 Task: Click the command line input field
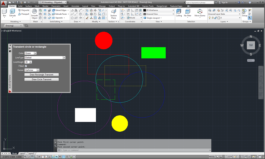point(134,150)
